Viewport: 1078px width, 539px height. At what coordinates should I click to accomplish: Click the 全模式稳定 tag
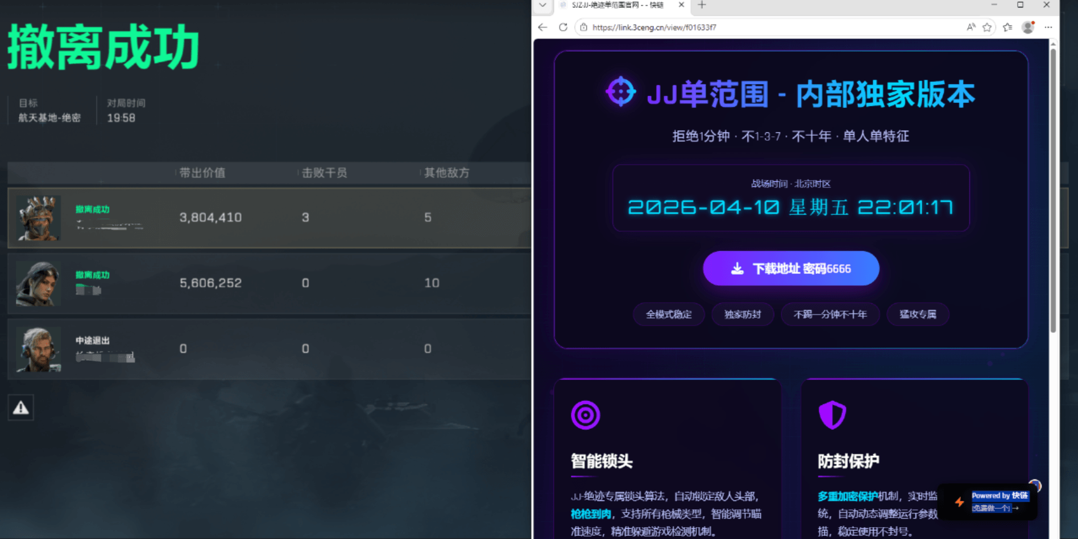tap(669, 315)
